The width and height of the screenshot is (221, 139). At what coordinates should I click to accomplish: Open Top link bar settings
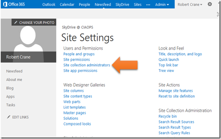tap(168, 65)
